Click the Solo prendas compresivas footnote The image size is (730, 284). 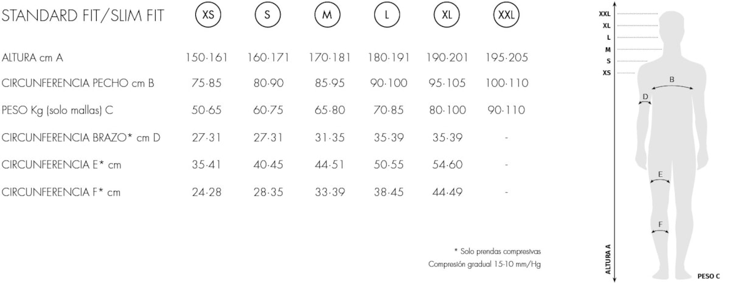pos(497,251)
